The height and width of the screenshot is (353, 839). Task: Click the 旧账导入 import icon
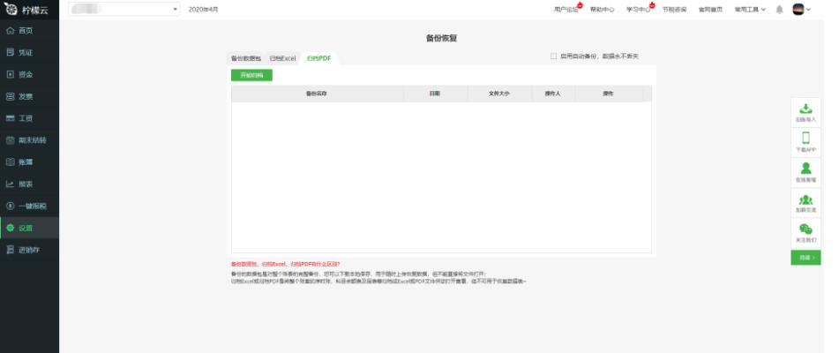pyautogui.click(x=805, y=109)
